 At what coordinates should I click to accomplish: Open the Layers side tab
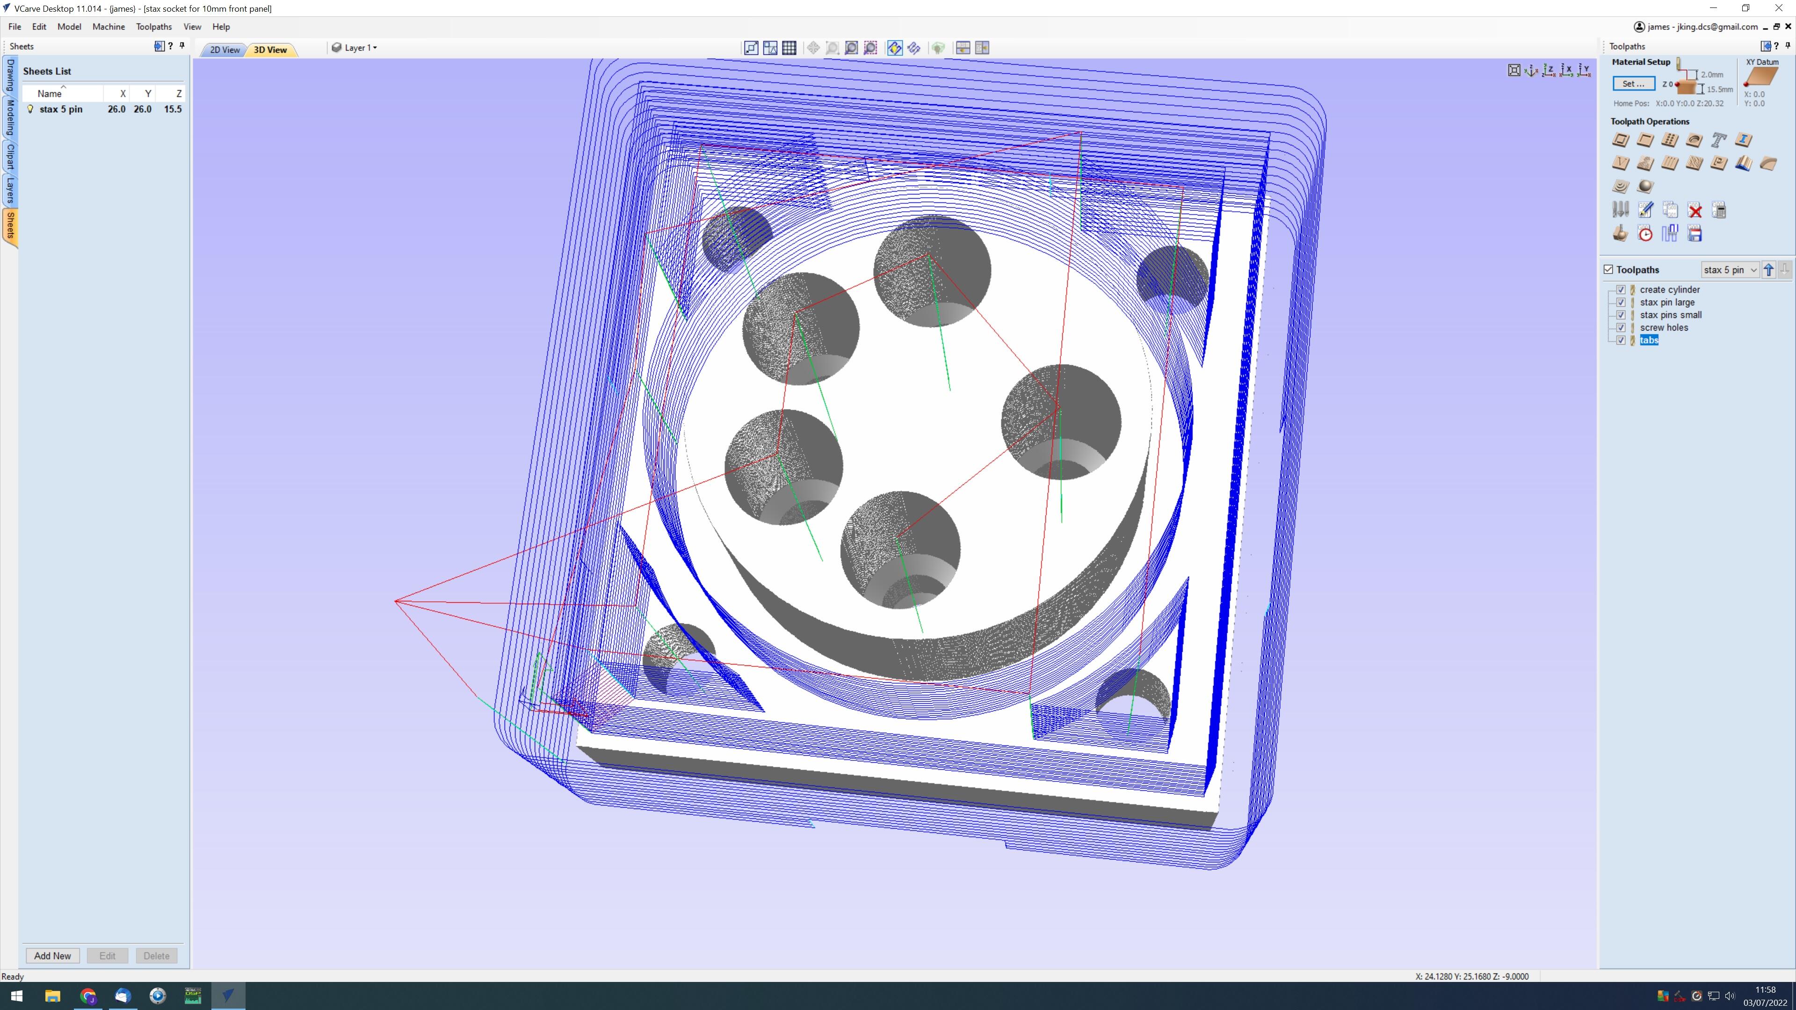pos(10,189)
